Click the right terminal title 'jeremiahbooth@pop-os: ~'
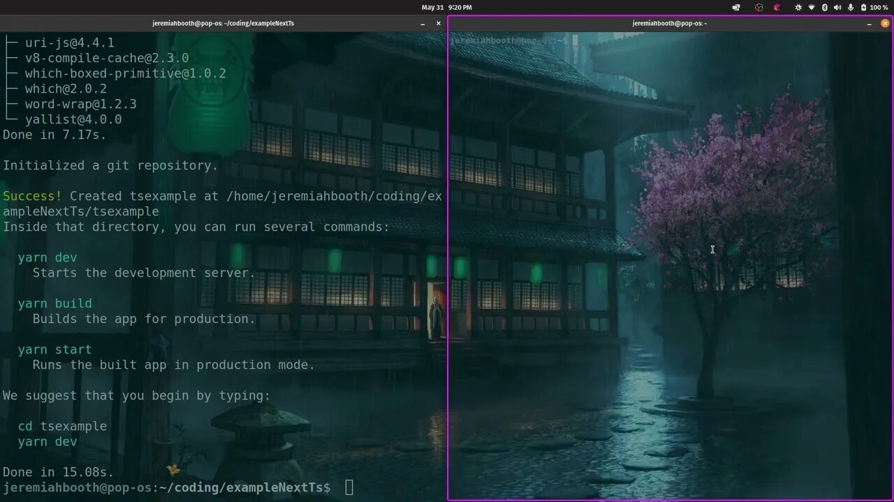The image size is (894, 502). 670,23
